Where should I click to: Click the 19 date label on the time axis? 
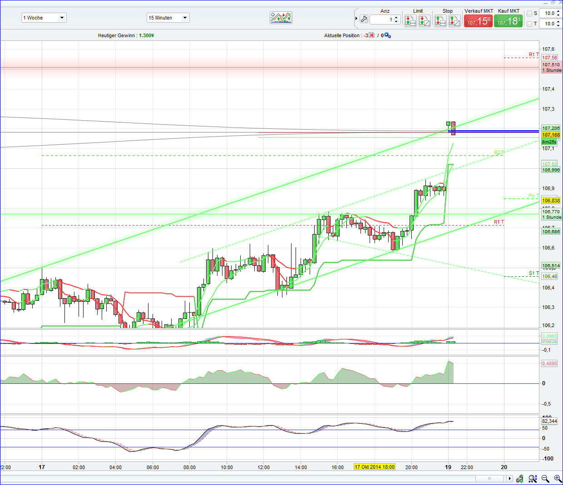pos(448,467)
